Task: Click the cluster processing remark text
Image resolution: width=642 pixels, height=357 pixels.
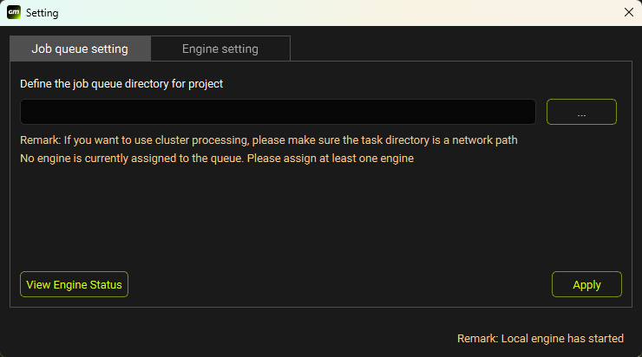Action: point(269,140)
